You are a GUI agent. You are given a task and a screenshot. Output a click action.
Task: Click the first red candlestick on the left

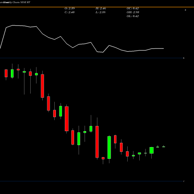click(6, 73)
